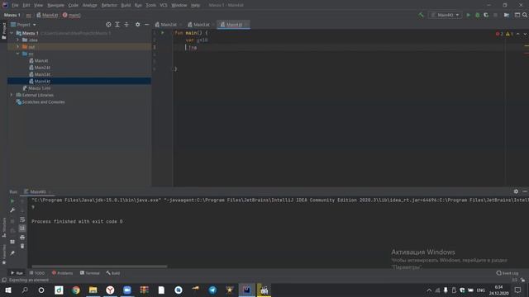Open Run panel gear settings
Viewport: 529px width, 297px height.
(x=516, y=191)
